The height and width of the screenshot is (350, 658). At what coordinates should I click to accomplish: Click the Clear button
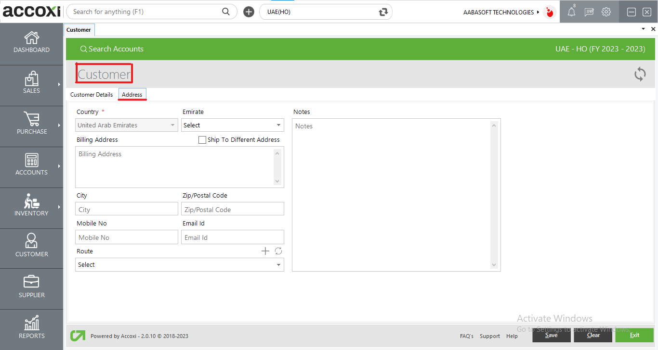pyautogui.click(x=592, y=335)
